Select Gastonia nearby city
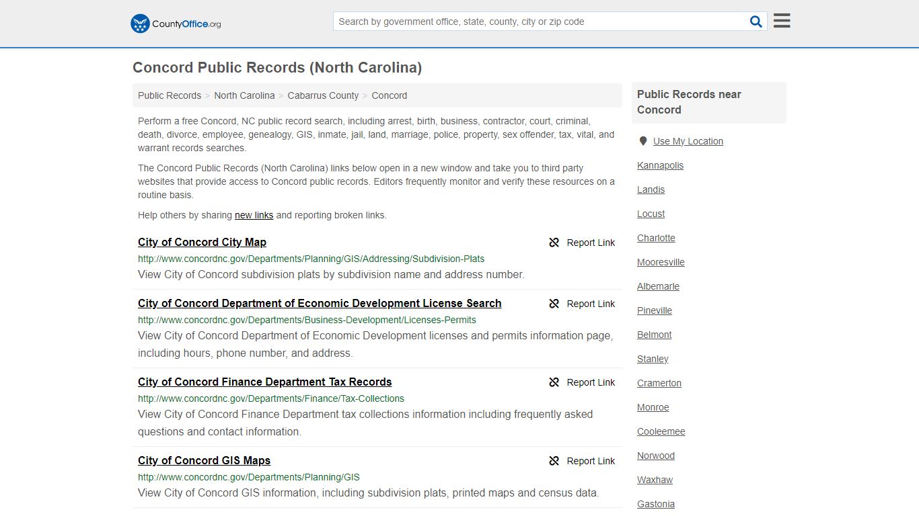Screen dimensions: 919x516 (656, 504)
